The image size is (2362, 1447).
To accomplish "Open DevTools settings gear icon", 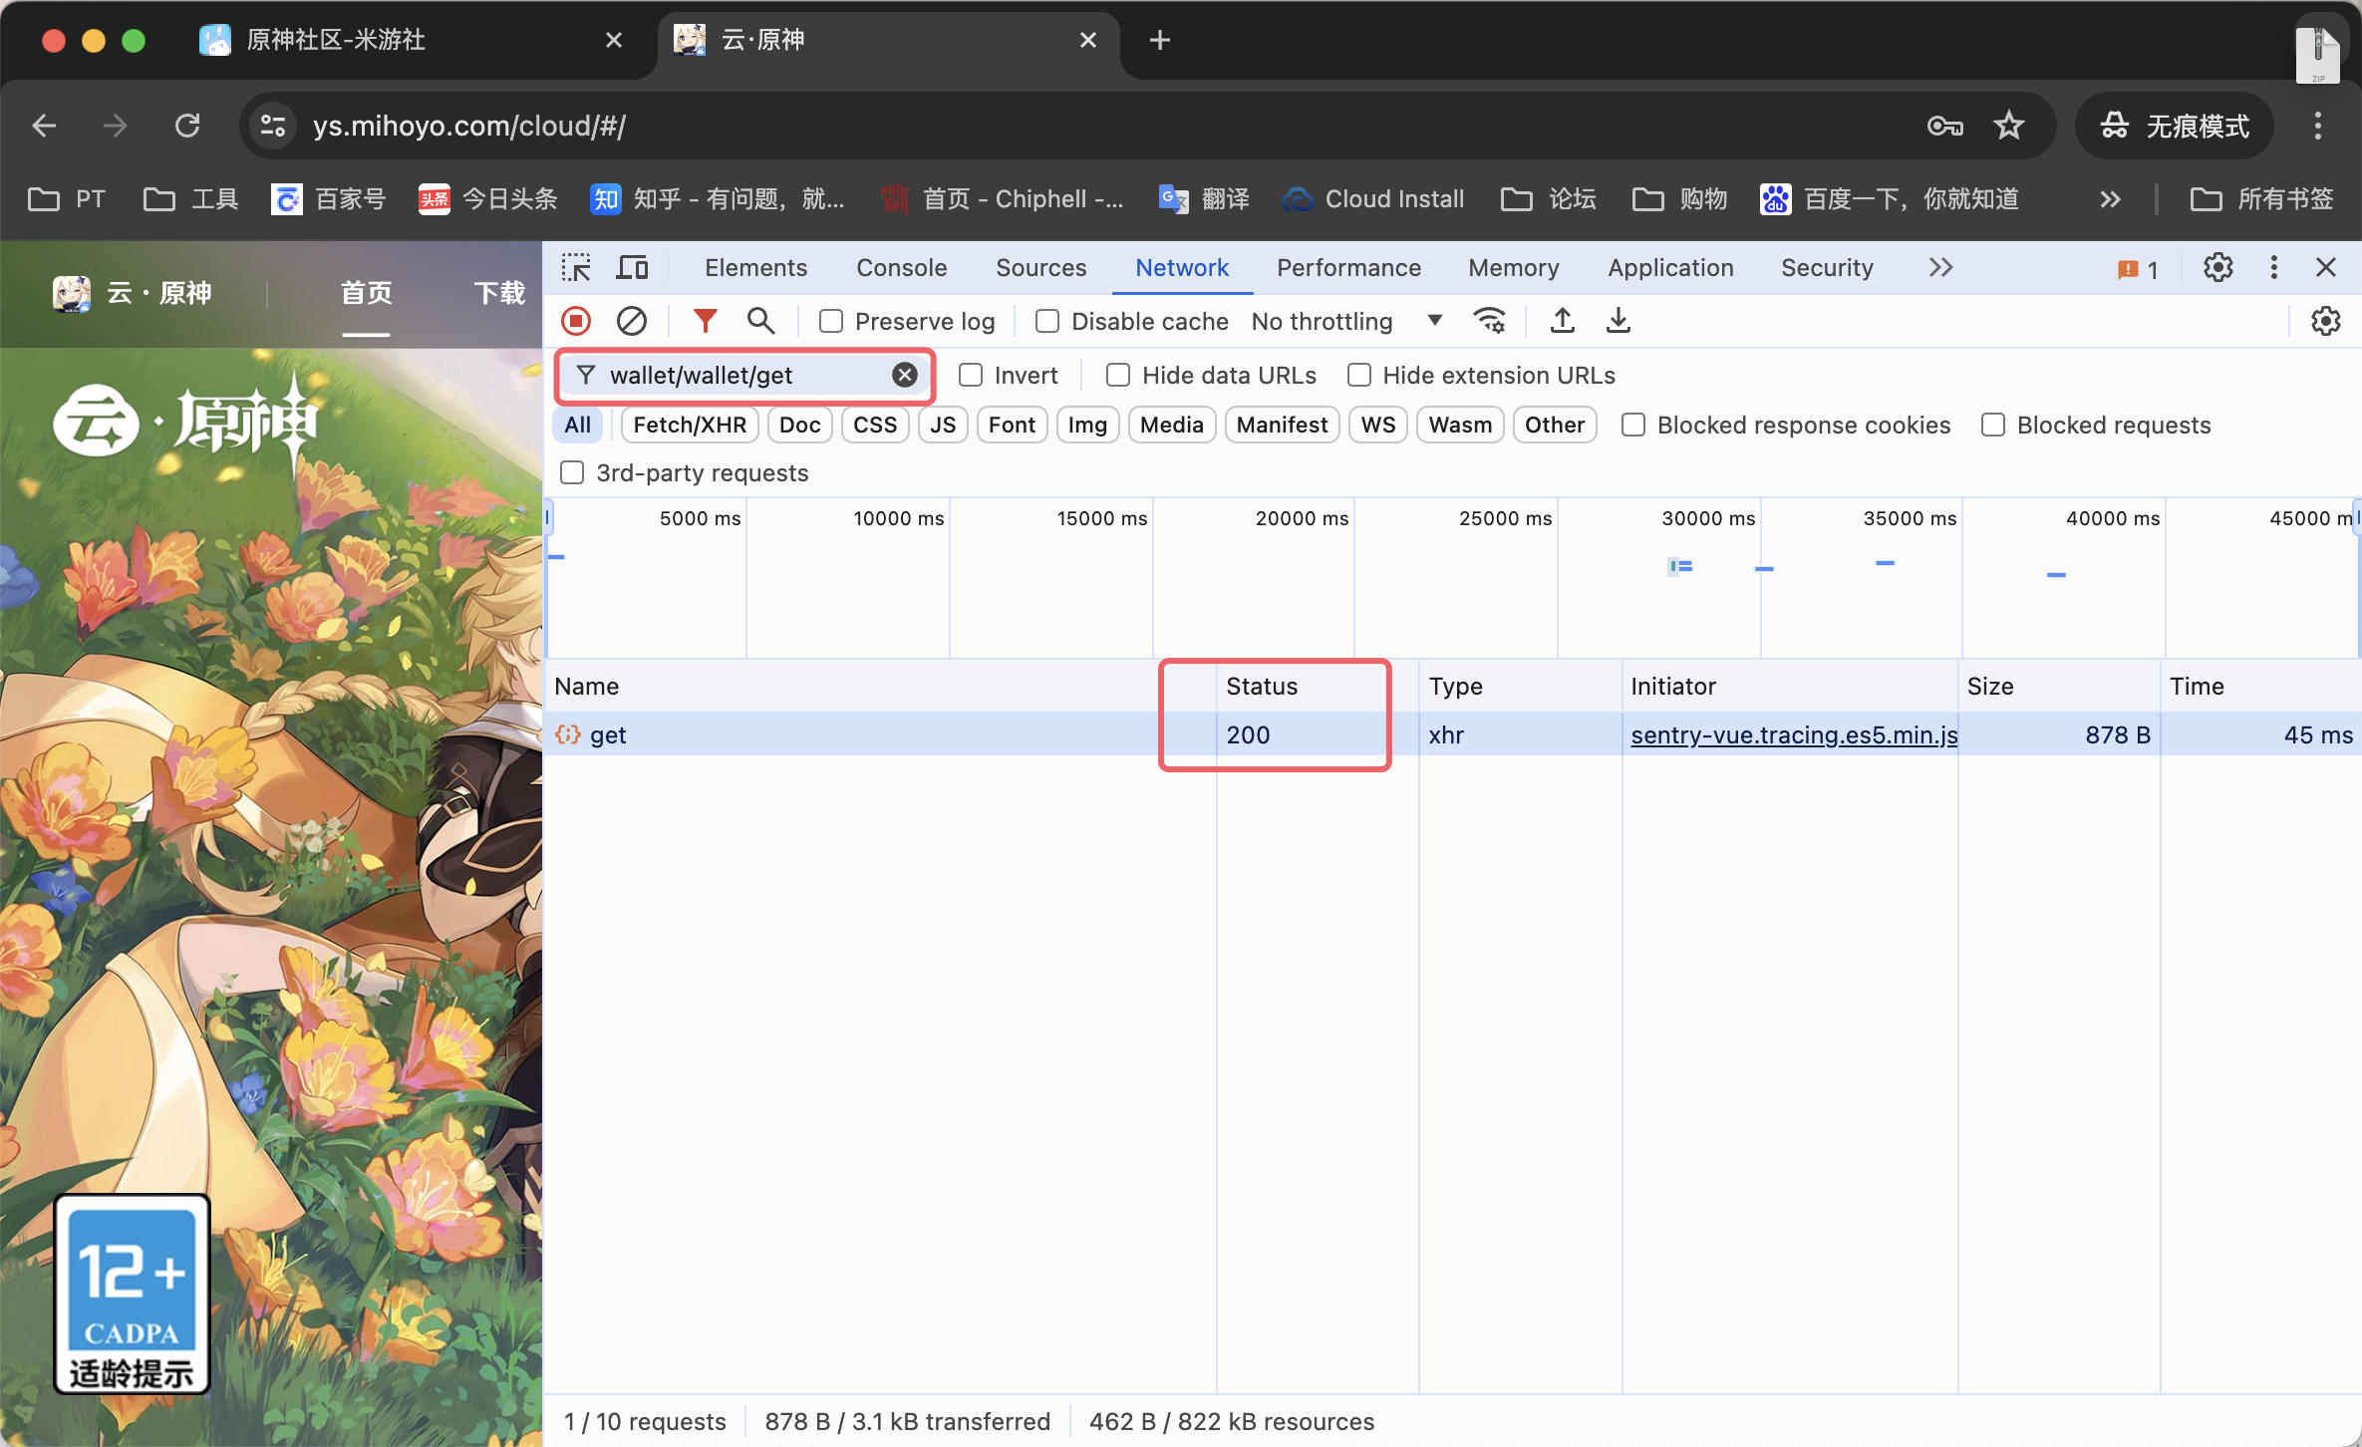I will (2218, 267).
